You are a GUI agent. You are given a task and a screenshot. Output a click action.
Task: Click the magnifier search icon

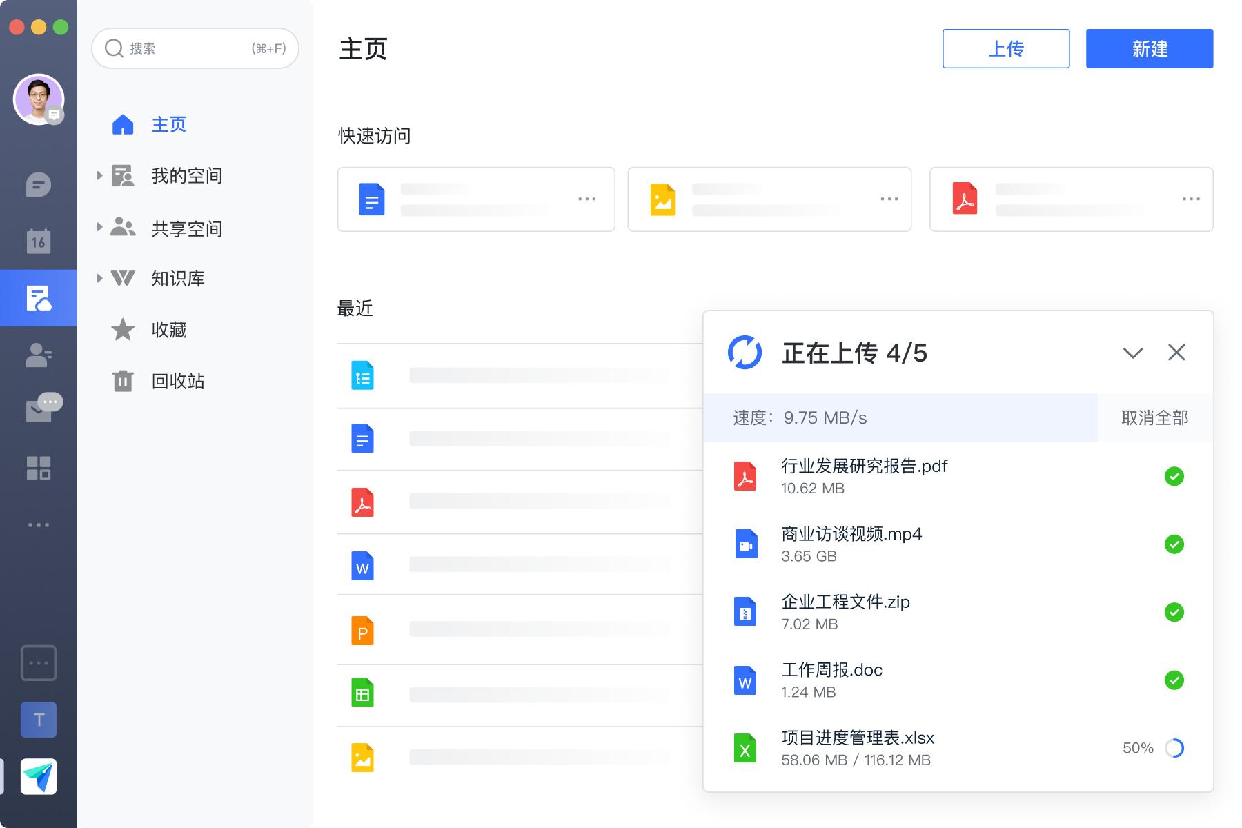[114, 48]
